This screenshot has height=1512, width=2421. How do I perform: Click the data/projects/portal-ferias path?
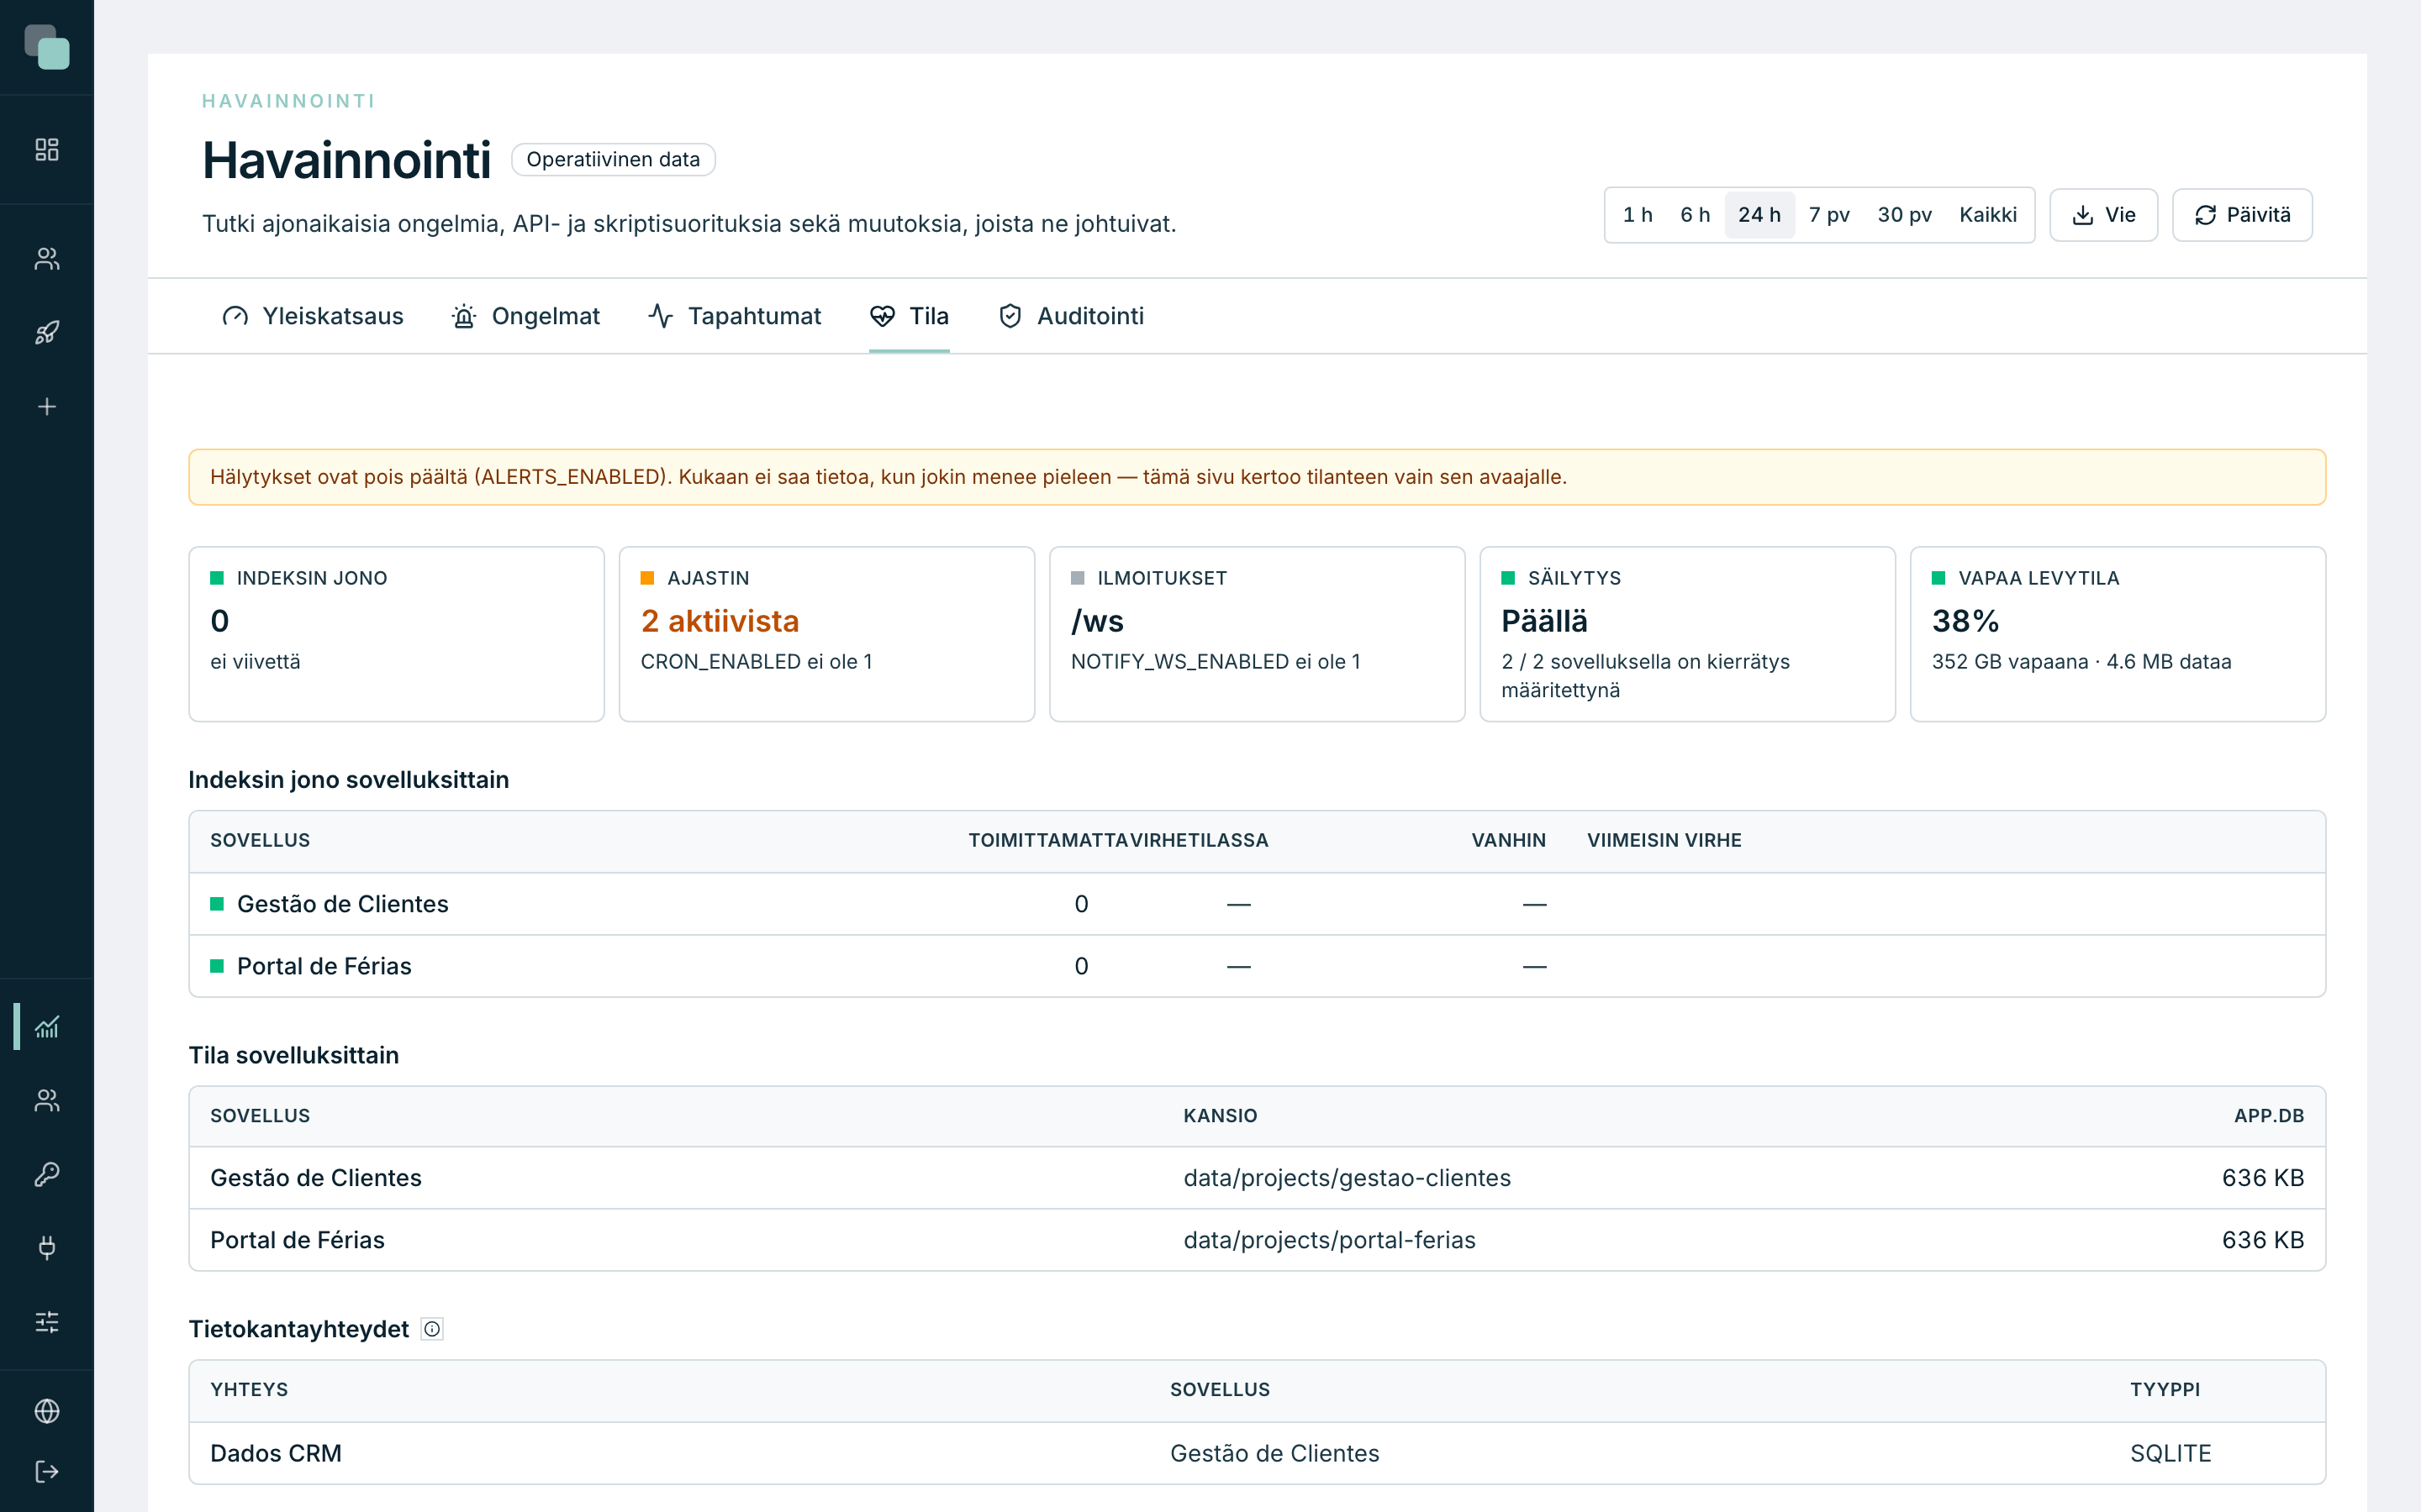1328,1240
